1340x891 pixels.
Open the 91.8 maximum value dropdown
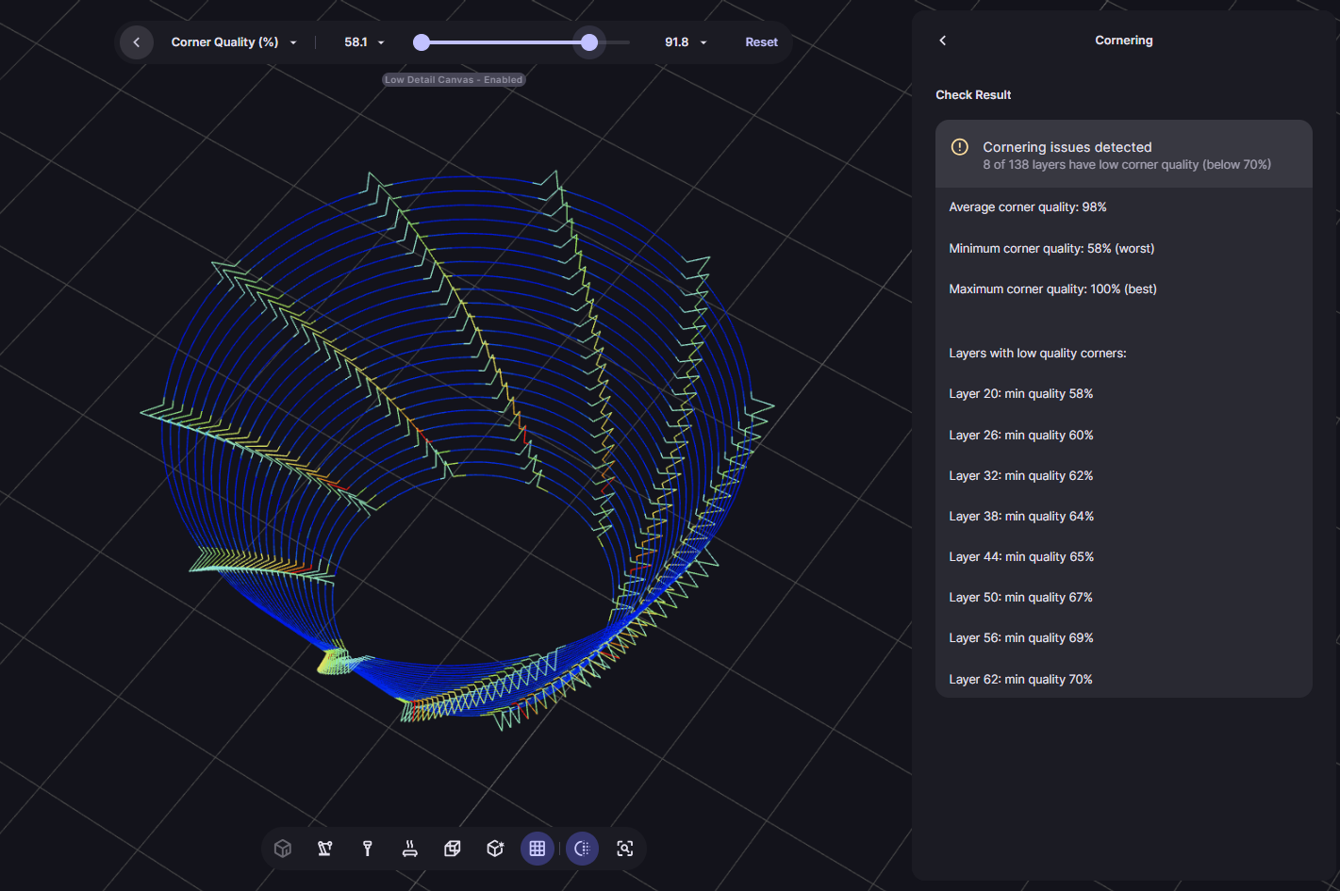pyautogui.click(x=685, y=42)
